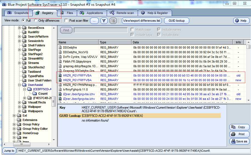Screen dimensions: 251x155
Task: Select the Shell Folders folder icon
Action: [24, 45]
